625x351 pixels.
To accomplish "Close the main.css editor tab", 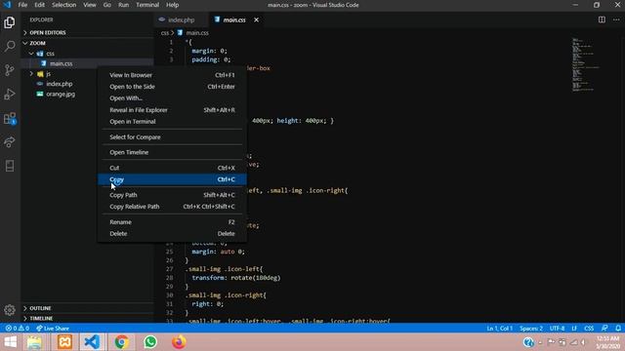I will coord(256,19).
